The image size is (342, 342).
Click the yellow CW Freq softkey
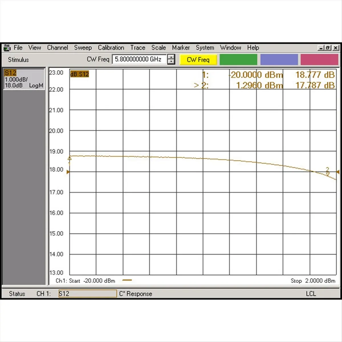[x=198, y=60]
